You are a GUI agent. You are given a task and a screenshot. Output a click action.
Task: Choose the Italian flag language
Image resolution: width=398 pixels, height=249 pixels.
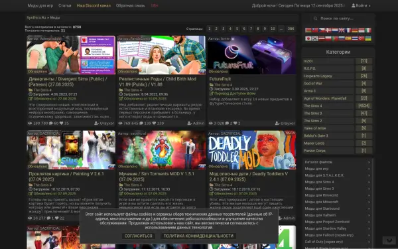click(x=368, y=30)
